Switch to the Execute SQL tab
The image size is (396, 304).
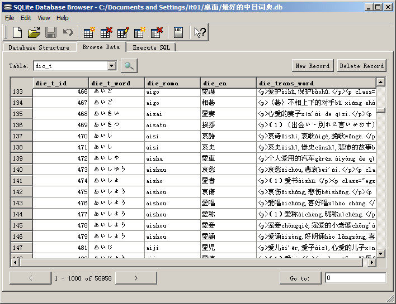point(151,47)
